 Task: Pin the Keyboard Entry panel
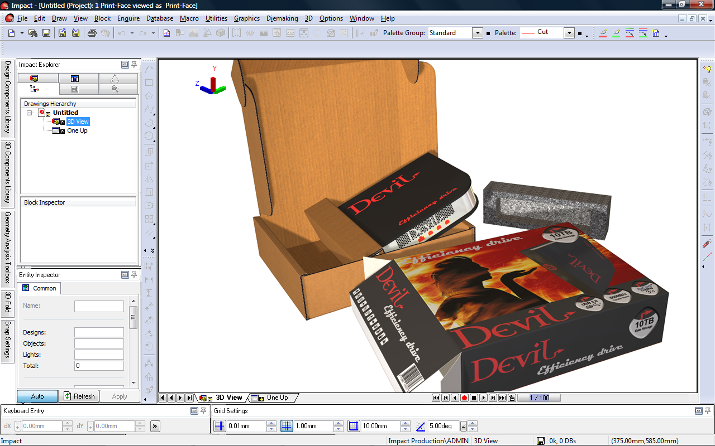point(203,411)
